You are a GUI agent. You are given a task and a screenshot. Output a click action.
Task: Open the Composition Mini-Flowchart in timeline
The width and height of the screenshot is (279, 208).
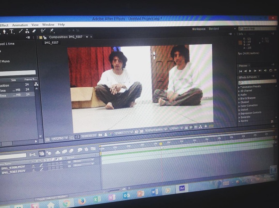pos(32,155)
